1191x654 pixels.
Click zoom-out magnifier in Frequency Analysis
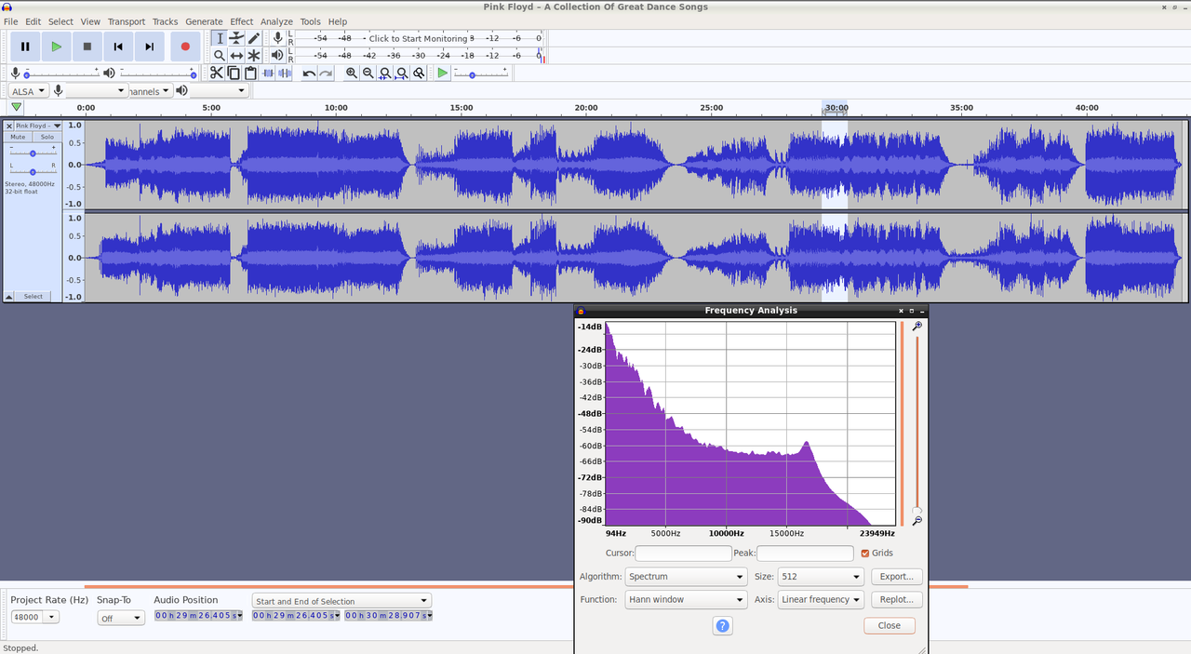tap(917, 521)
